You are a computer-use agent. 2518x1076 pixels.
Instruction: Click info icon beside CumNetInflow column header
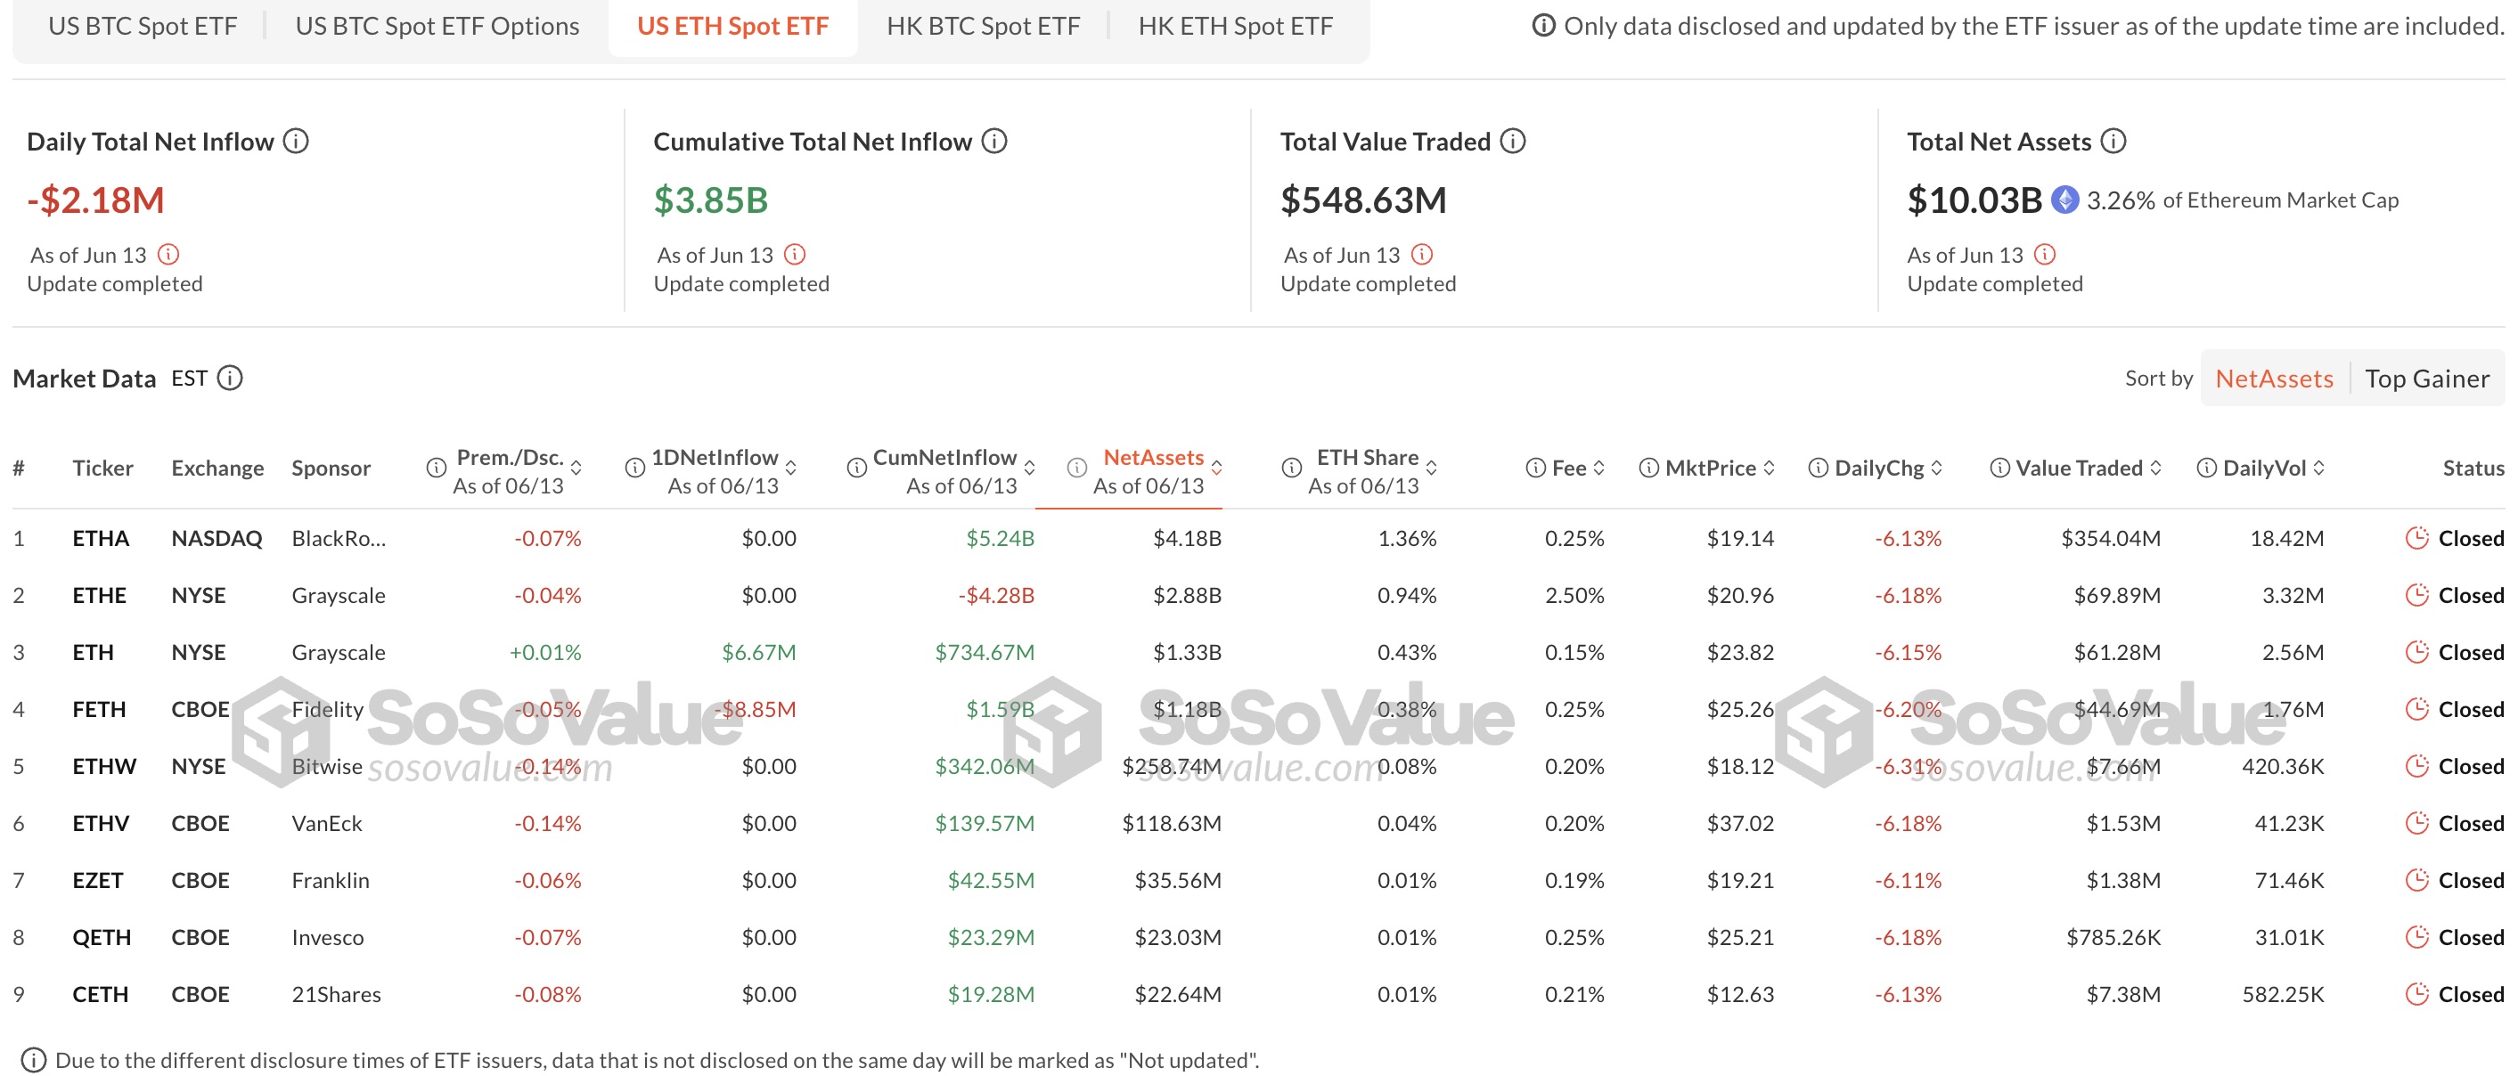pyautogui.click(x=856, y=469)
